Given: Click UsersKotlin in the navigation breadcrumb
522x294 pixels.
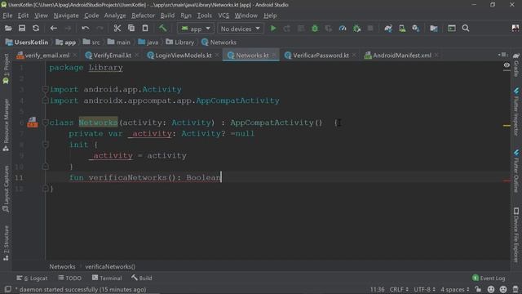Looking at the screenshot, I should [x=27, y=42].
